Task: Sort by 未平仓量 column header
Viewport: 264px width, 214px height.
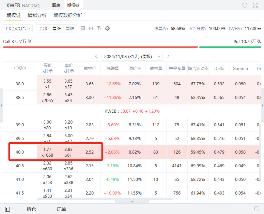Action: click(x=177, y=69)
